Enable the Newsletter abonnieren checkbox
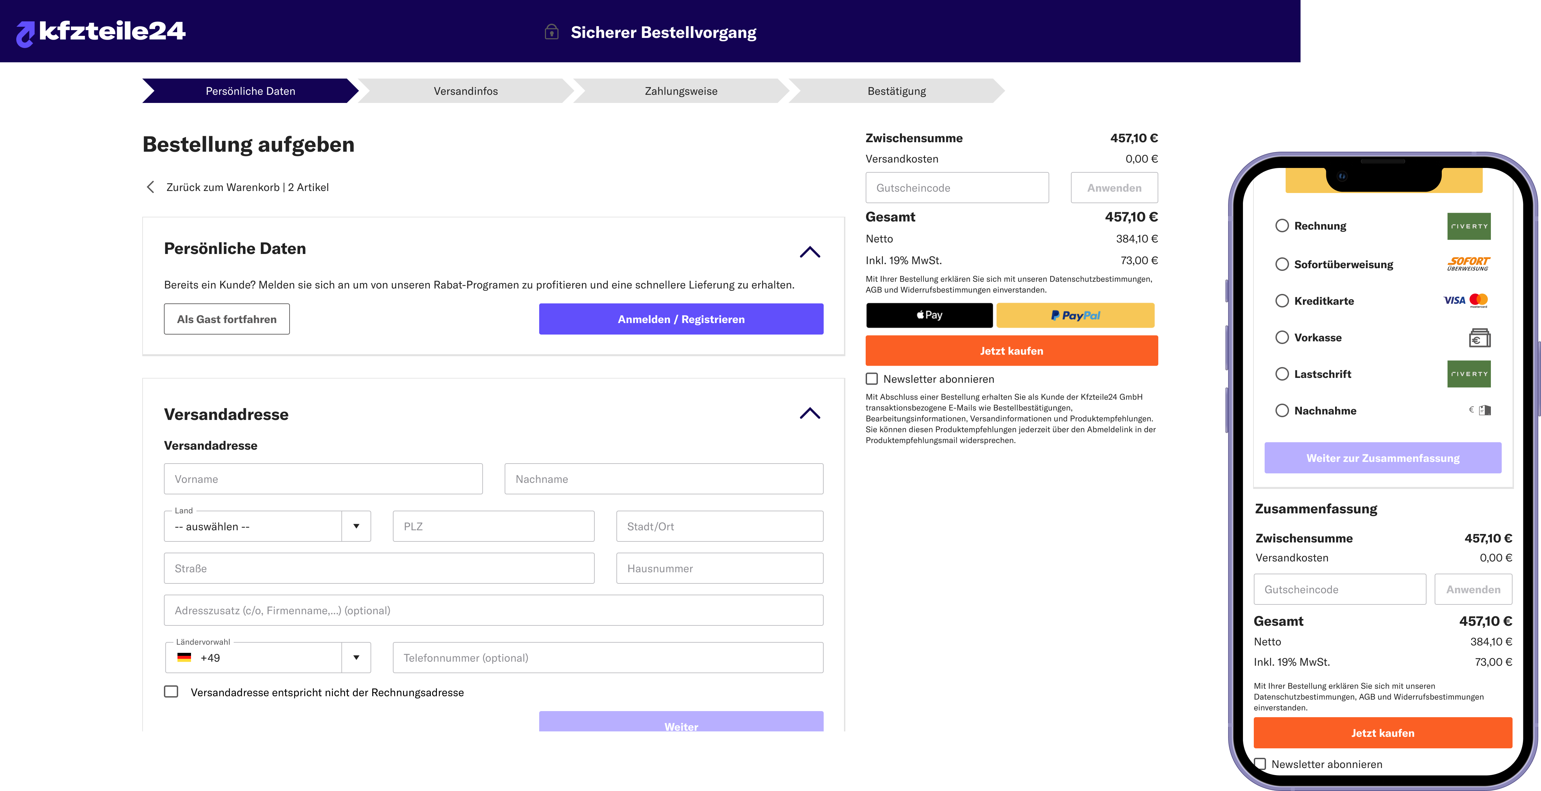The image size is (1541, 791). coord(872,379)
